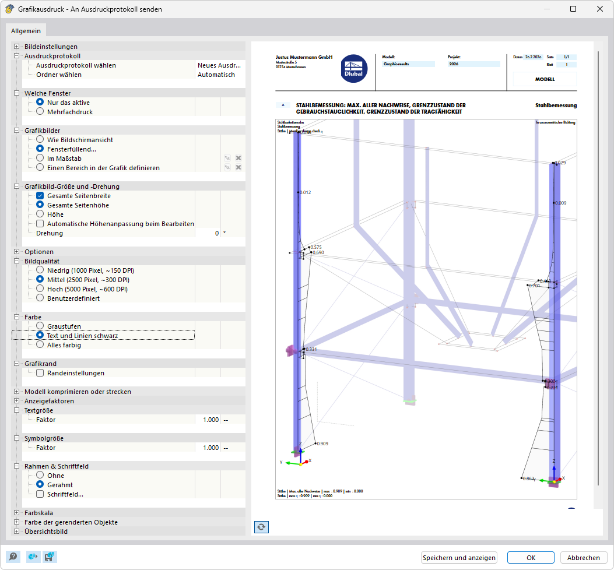Expand the Anzeigefaktoren section
This screenshot has height=570, width=614.
[x=16, y=401]
